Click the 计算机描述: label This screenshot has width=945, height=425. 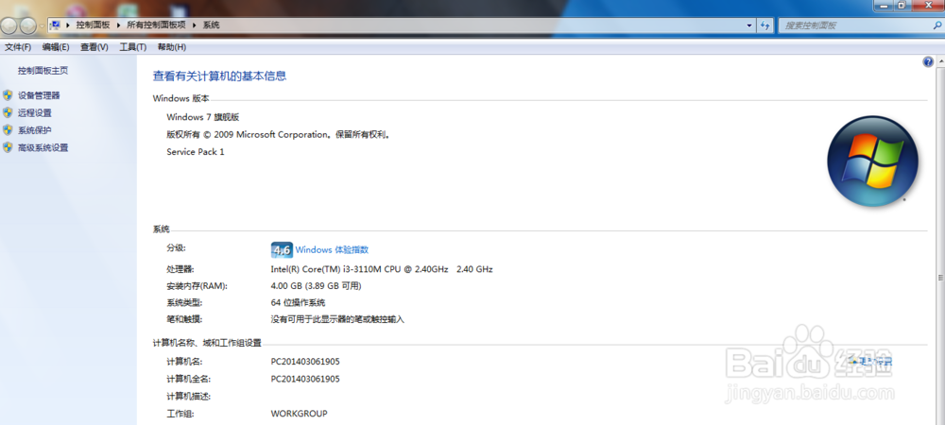tap(189, 396)
